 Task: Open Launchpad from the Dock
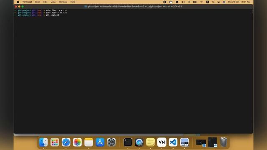(55, 142)
